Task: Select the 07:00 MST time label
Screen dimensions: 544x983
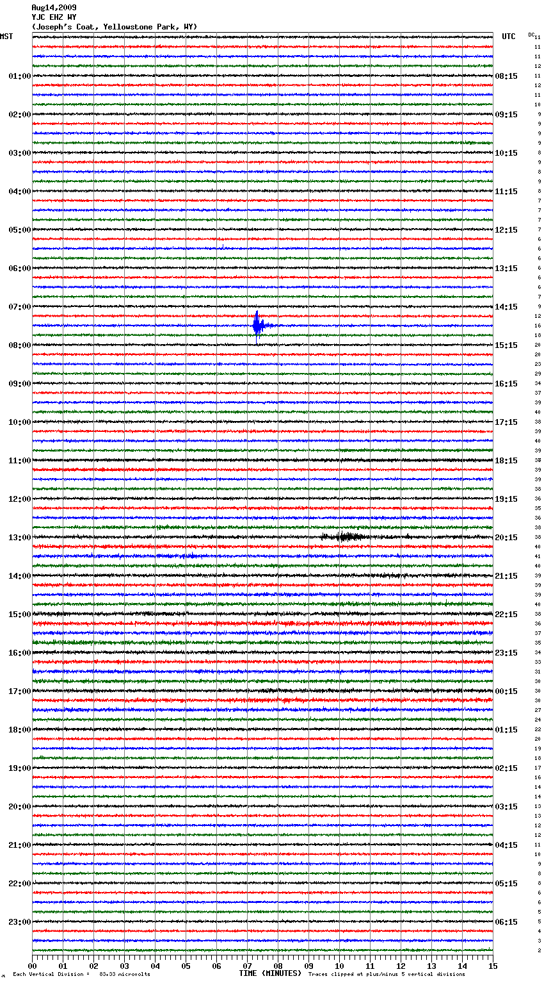Action: tap(20, 307)
